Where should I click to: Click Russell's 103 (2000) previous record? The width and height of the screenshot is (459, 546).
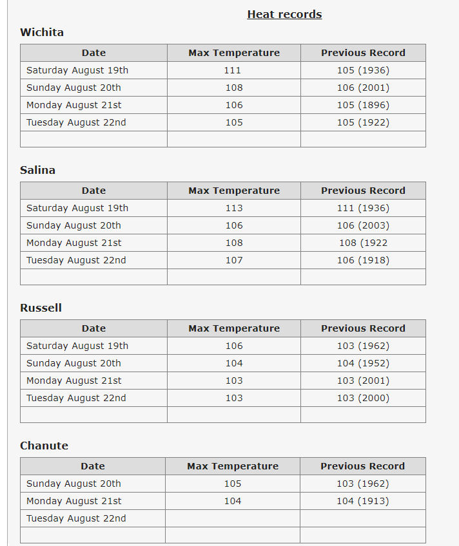[363, 398]
